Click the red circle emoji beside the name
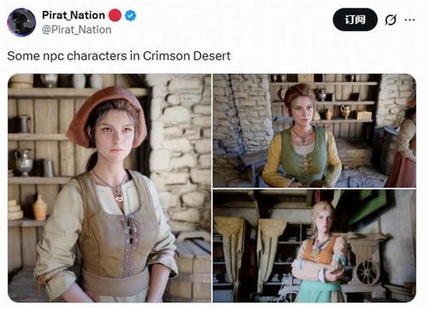Screen dimensions: 427x309 click(x=115, y=15)
